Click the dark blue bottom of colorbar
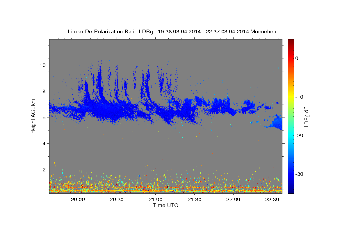This screenshot has width=349, height=232. pos(291,191)
